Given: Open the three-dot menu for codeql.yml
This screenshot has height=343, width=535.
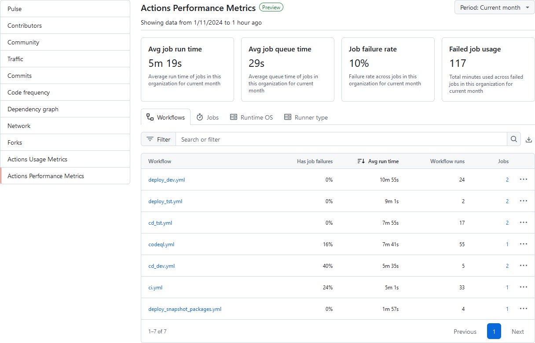Looking at the screenshot, I should [524, 244].
